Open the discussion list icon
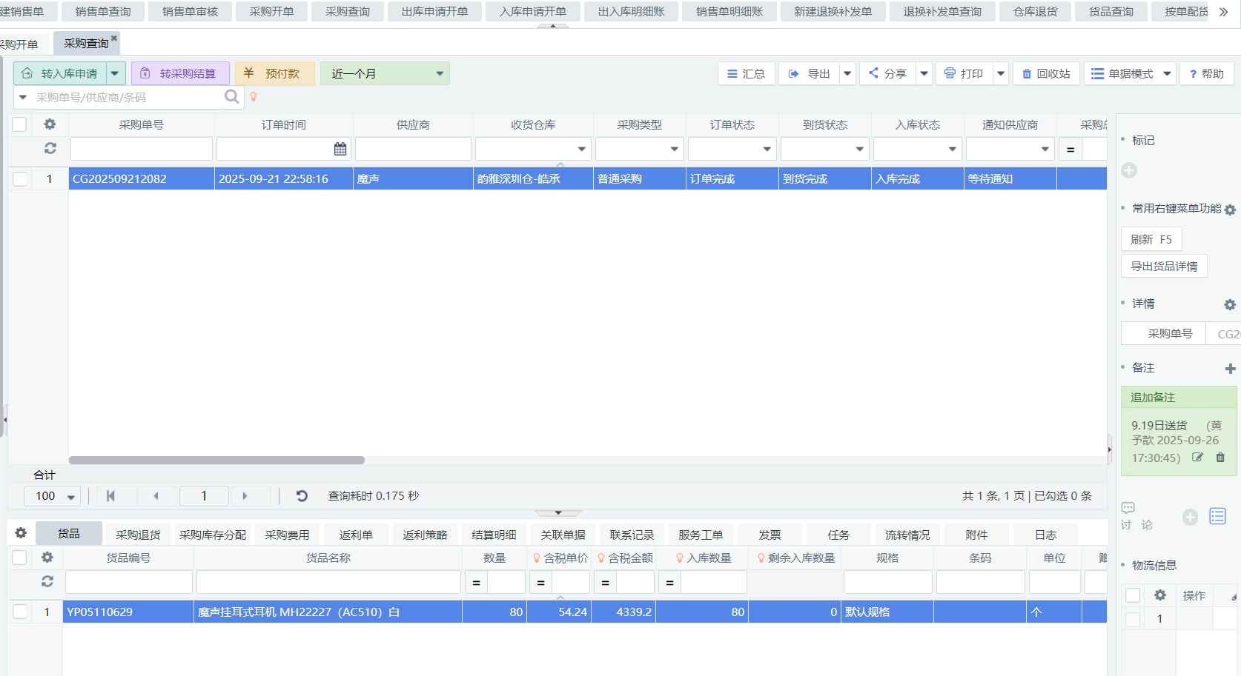 pos(1217,516)
